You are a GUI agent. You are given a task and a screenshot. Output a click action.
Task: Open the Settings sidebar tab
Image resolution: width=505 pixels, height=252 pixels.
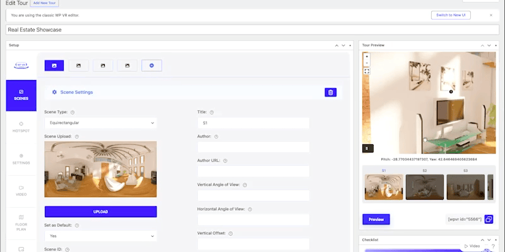point(21,159)
